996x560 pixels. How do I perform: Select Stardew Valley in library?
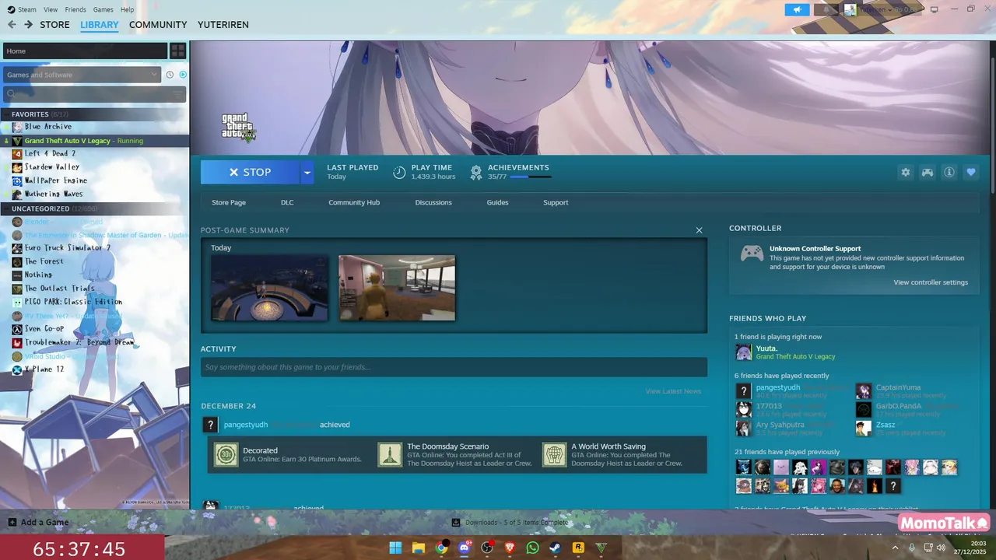point(52,167)
